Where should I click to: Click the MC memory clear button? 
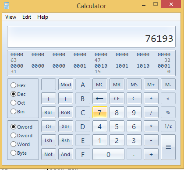pos(100,85)
